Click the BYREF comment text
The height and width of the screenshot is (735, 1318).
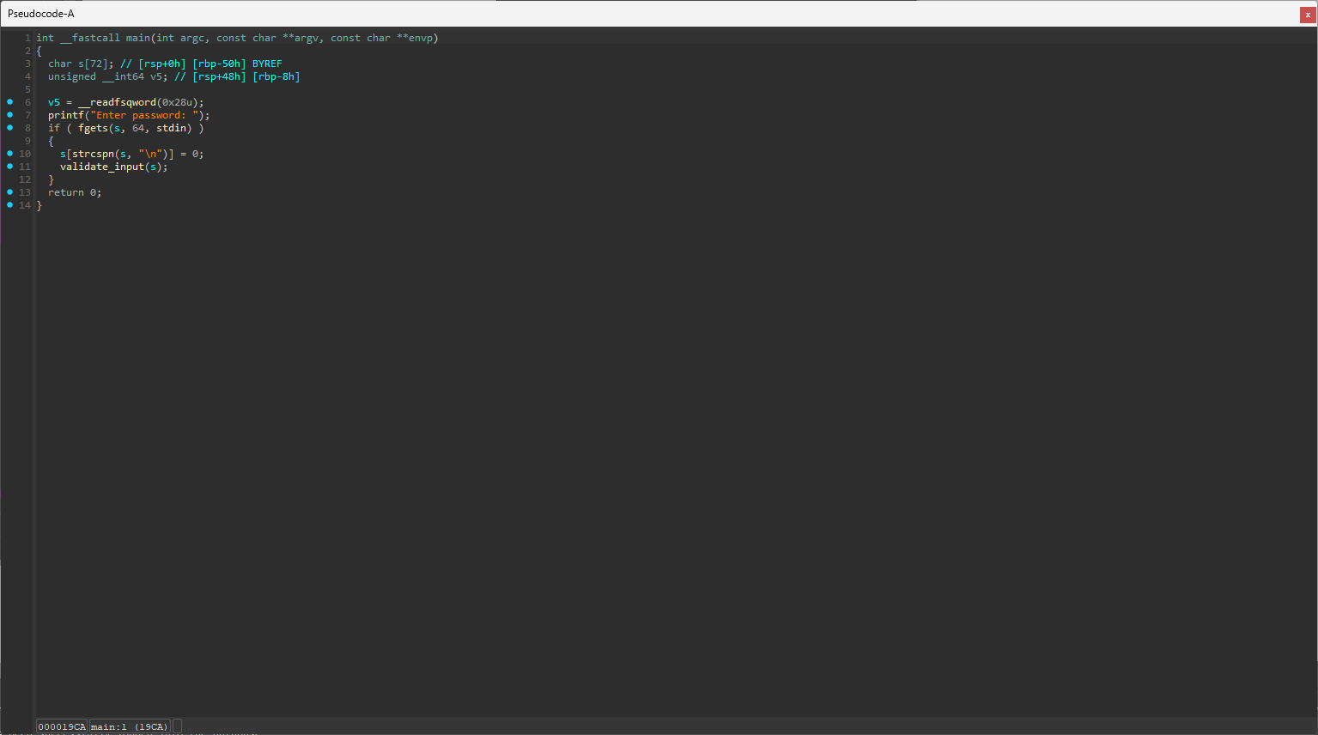tap(267, 64)
